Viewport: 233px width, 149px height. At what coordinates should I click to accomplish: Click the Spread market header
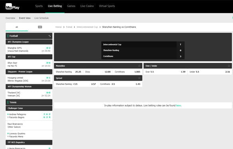pyautogui.click(x=98, y=78)
